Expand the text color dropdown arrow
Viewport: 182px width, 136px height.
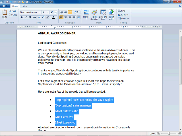(56, 17)
